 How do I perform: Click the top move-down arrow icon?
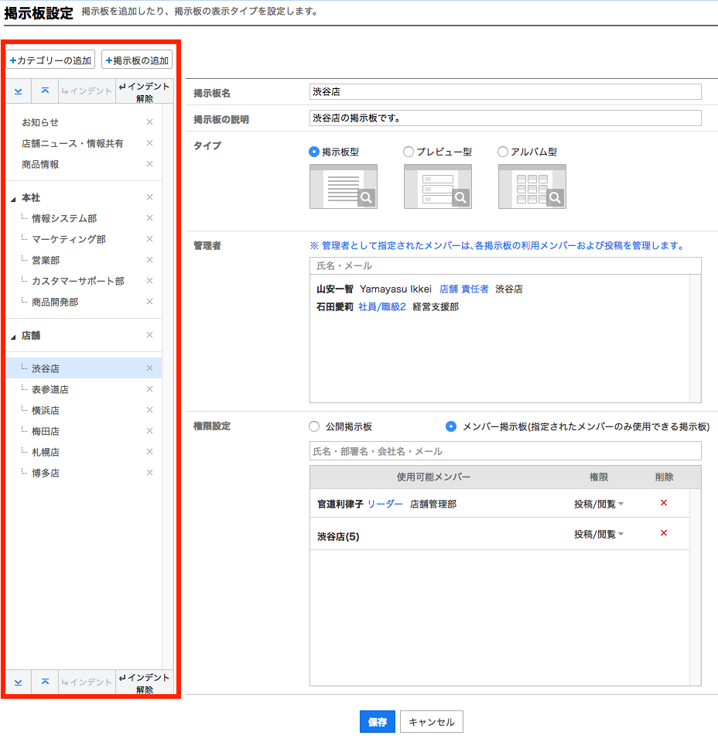coord(19,91)
